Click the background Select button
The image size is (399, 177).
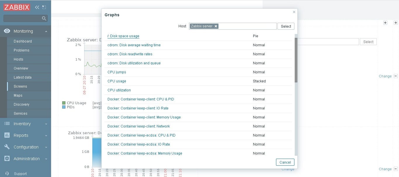tap(368, 42)
